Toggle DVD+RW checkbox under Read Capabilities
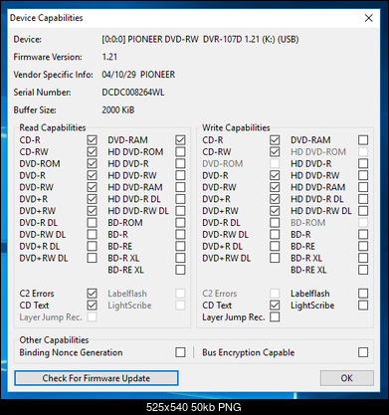 [x=92, y=211]
